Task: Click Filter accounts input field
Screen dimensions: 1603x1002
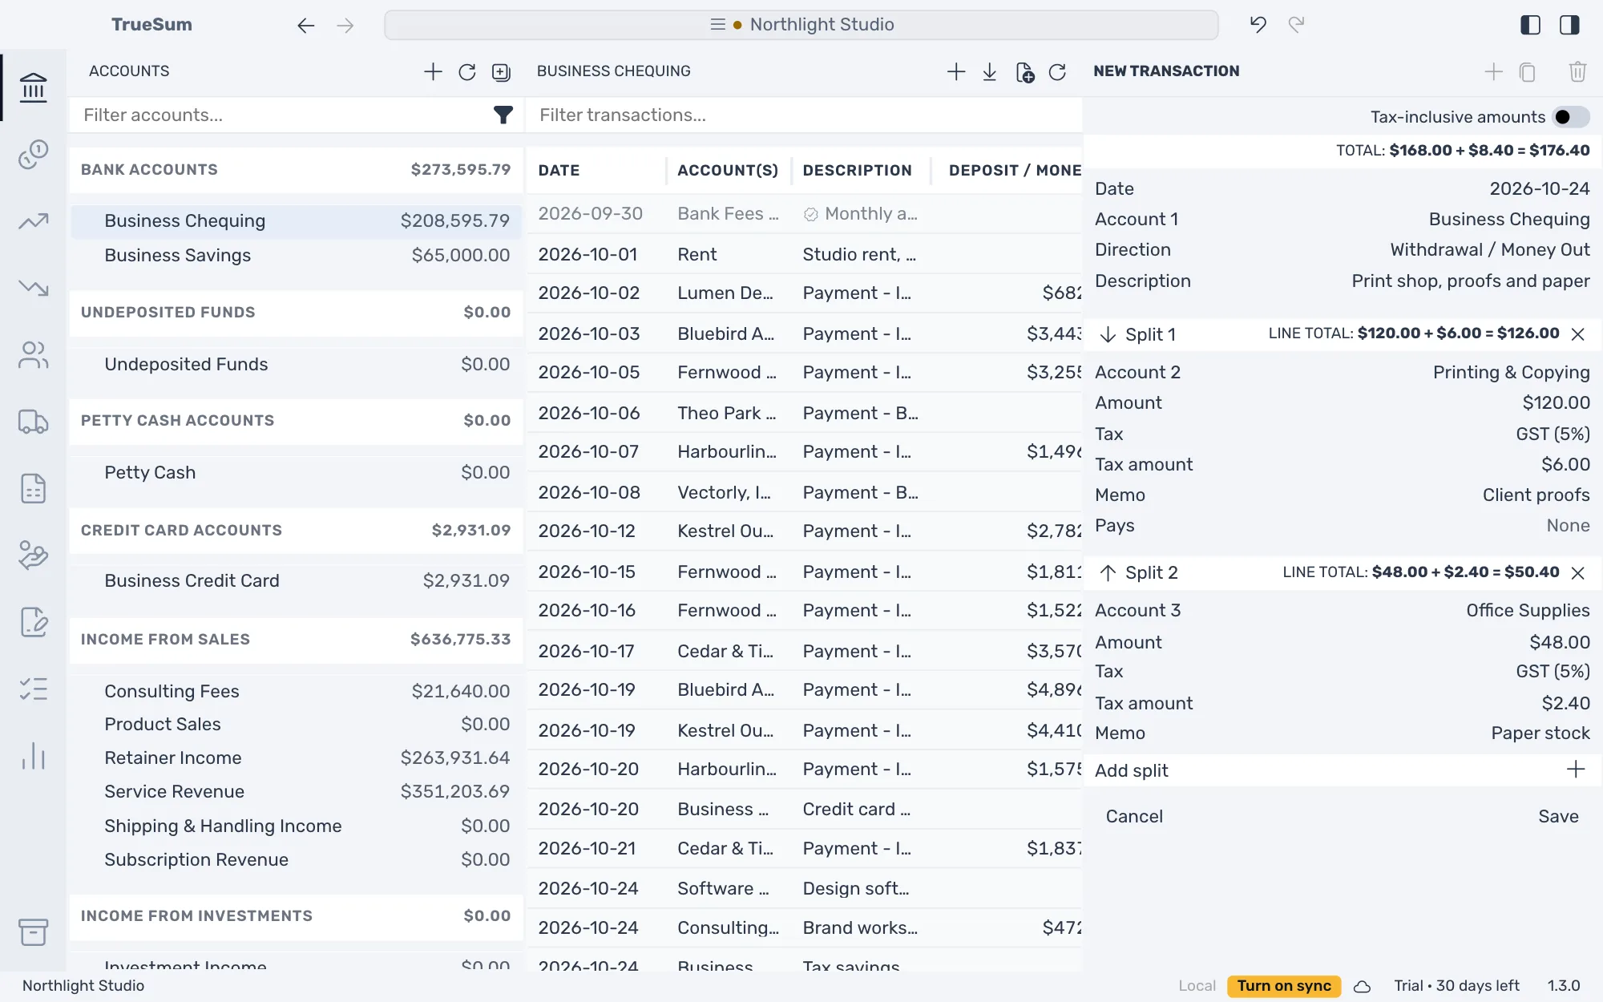Action: (281, 115)
